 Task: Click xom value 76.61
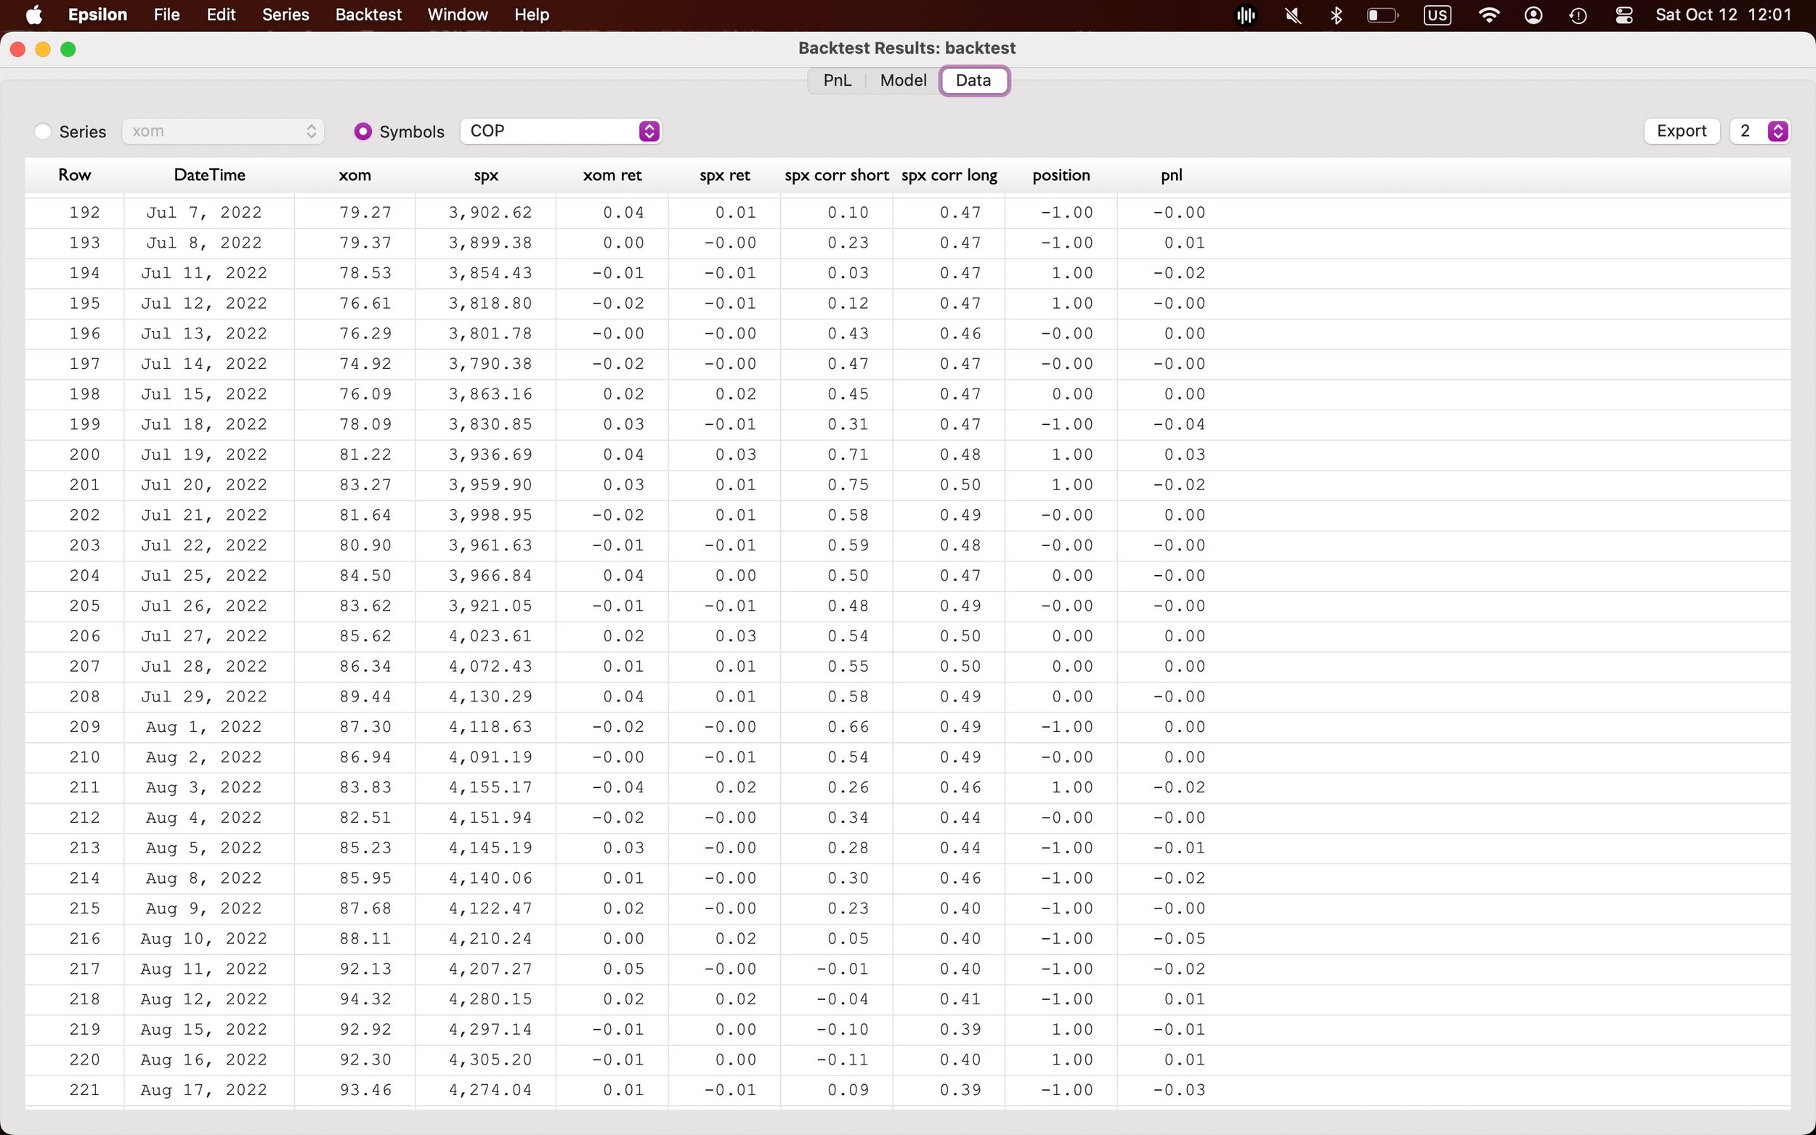[365, 304]
